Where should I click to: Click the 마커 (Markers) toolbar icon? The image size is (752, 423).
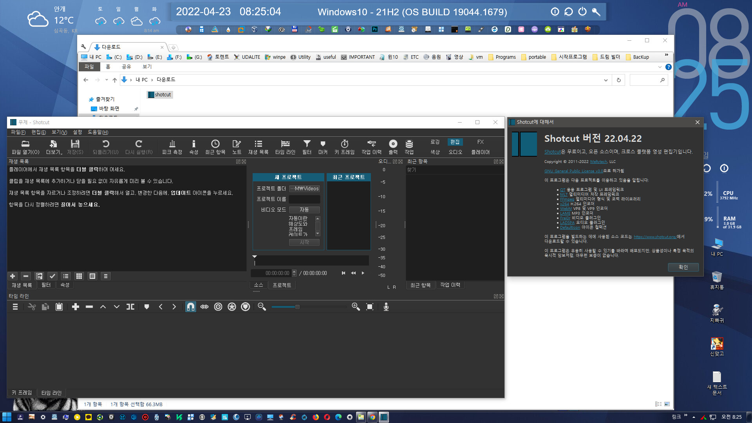coord(323,147)
